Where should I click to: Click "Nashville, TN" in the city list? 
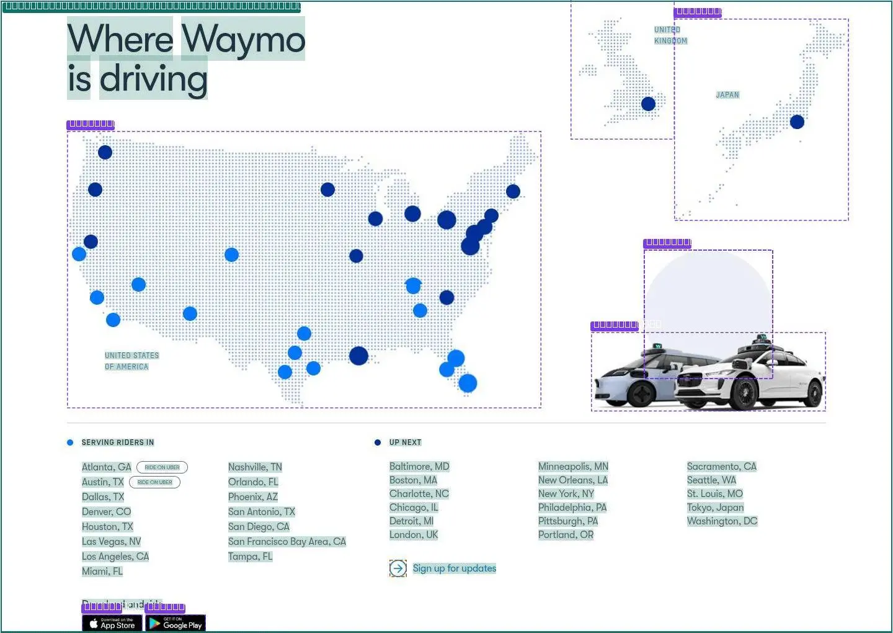(255, 467)
